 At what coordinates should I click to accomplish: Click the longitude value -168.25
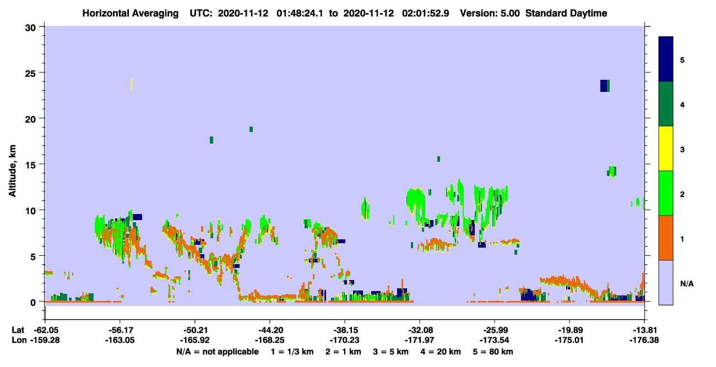270,340
